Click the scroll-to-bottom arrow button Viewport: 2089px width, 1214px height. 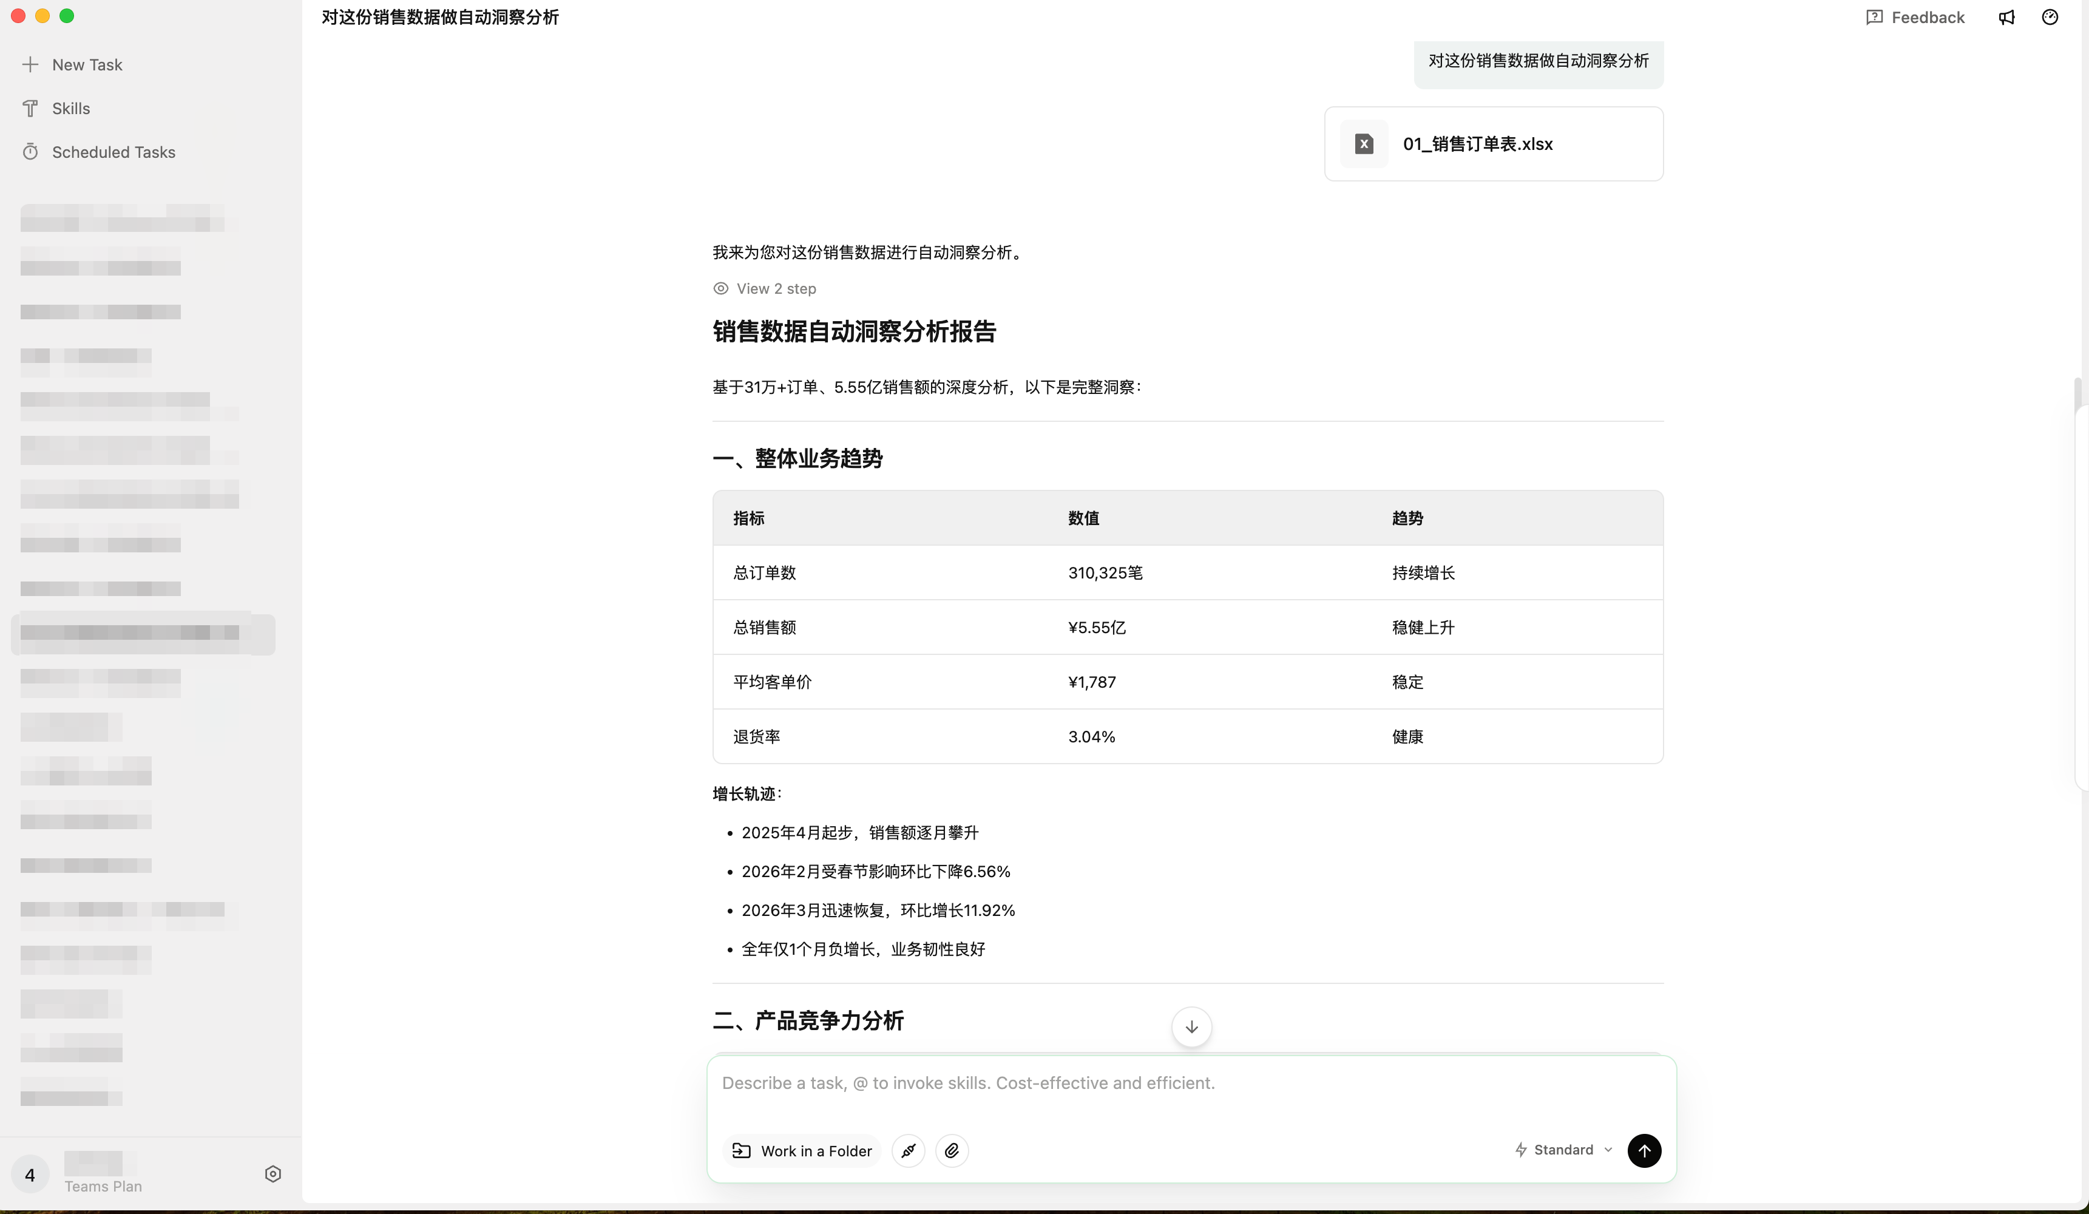(1191, 1026)
